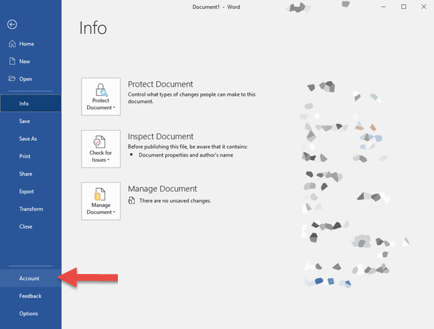Click the Check for Issues document icon

coord(99,142)
